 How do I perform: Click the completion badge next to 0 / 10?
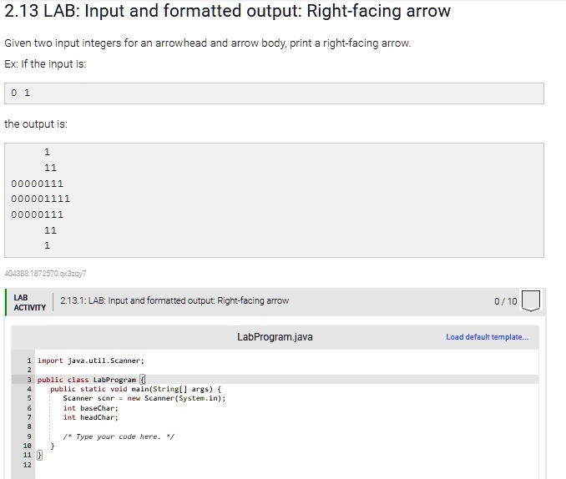[x=531, y=300]
